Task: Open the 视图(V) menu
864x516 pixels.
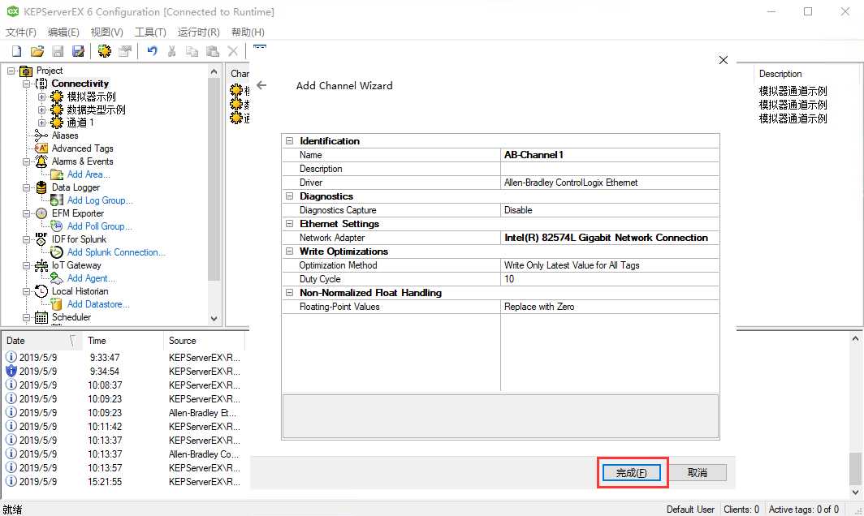Action: [x=107, y=32]
